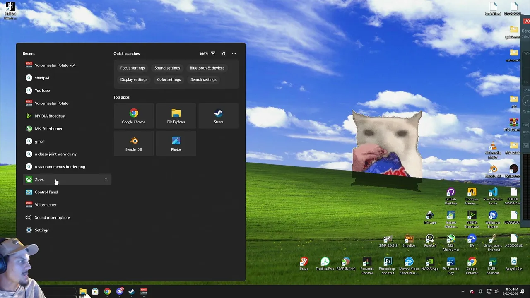530x298 pixels.
Task: Open the search panel more options menu
Action: [x=234, y=53]
